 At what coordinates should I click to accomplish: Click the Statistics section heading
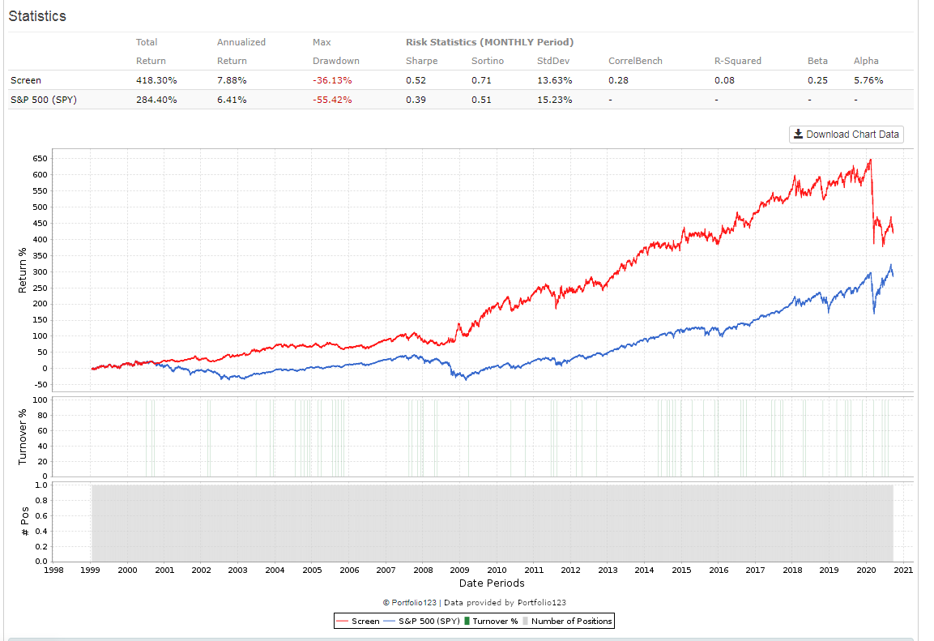37,16
